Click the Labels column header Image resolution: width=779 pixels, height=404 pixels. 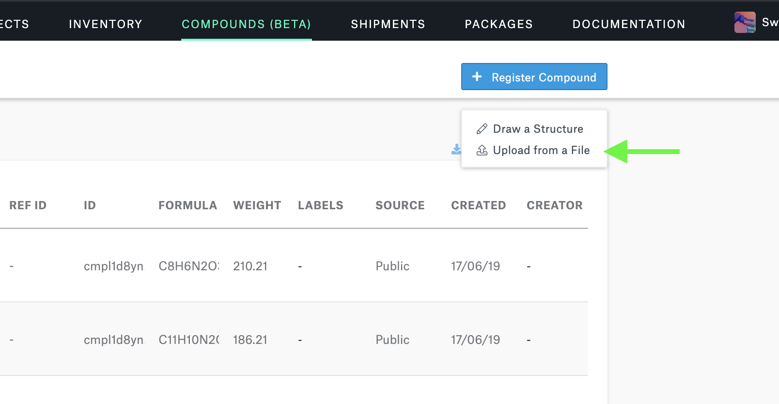(320, 205)
